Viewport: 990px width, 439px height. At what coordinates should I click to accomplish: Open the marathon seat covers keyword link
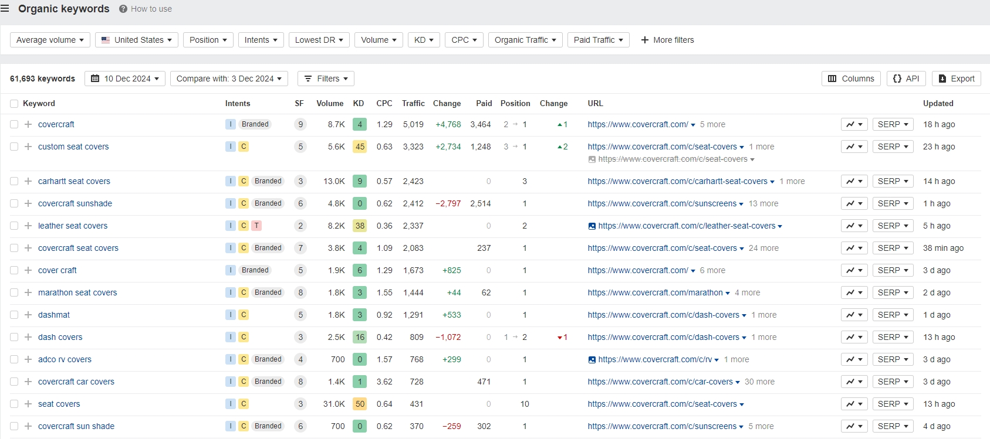pos(77,292)
